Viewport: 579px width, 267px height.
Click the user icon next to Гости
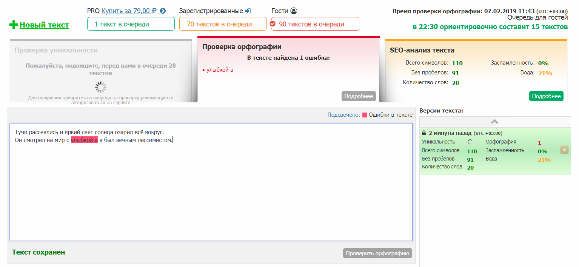point(294,11)
